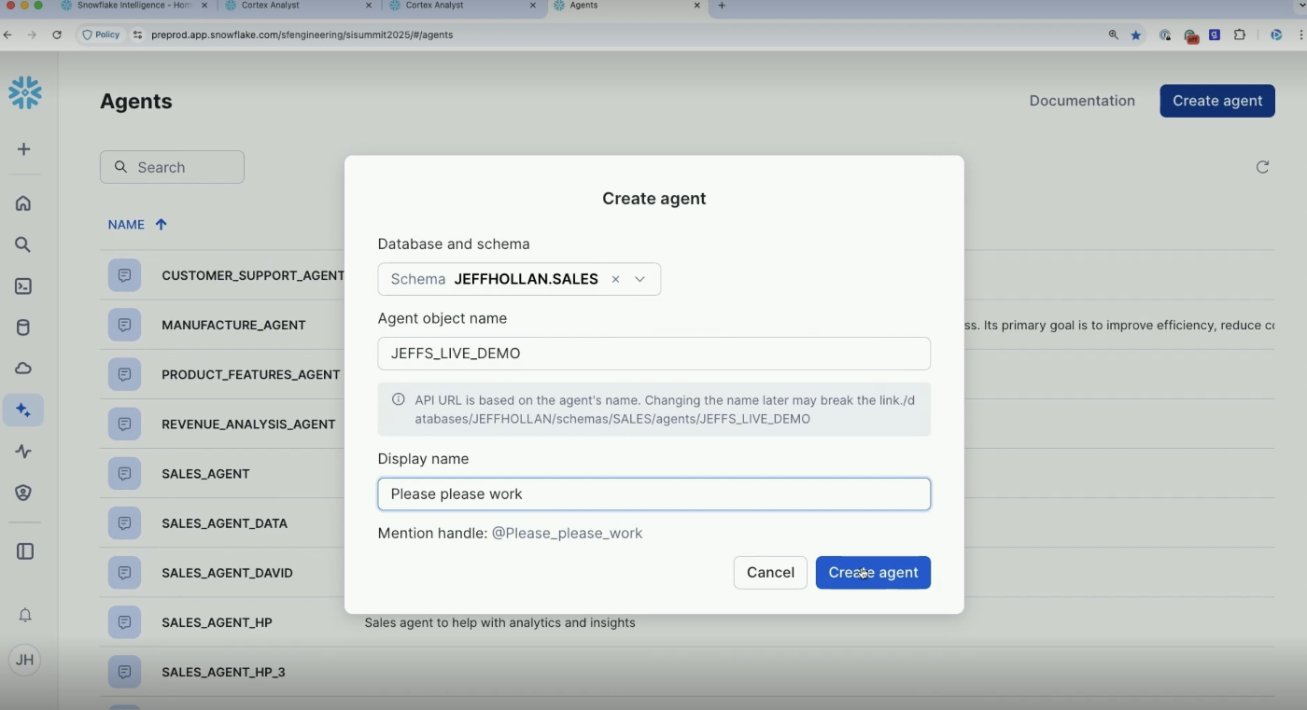Click the @Please_please_work mention handle

coord(568,534)
